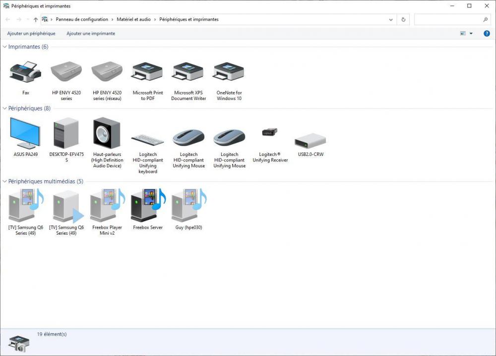This screenshot has width=496, height=356.
Task: Select the Logitech Unifying Receiver dongle icon
Action: [270, 132]
